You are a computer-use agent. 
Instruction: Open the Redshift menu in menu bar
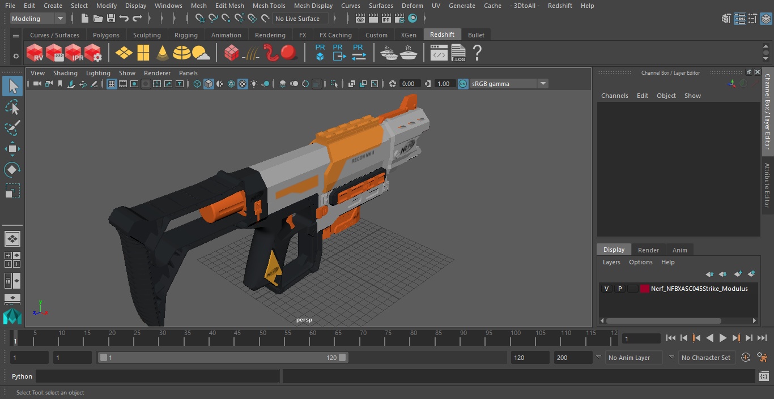tap(559, 6)
